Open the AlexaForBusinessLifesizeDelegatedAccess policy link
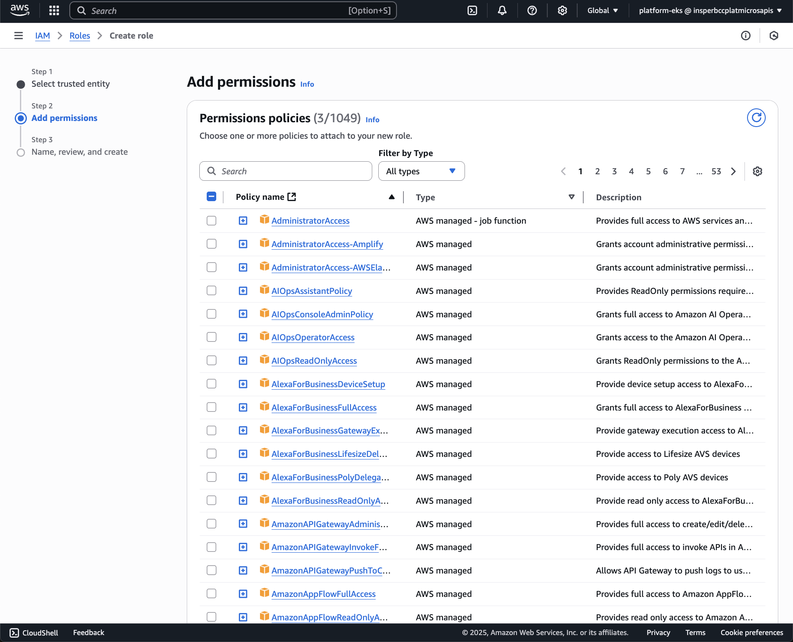This screenshot has width=793, height=642. pyautogui.click(x=329, y=454)
